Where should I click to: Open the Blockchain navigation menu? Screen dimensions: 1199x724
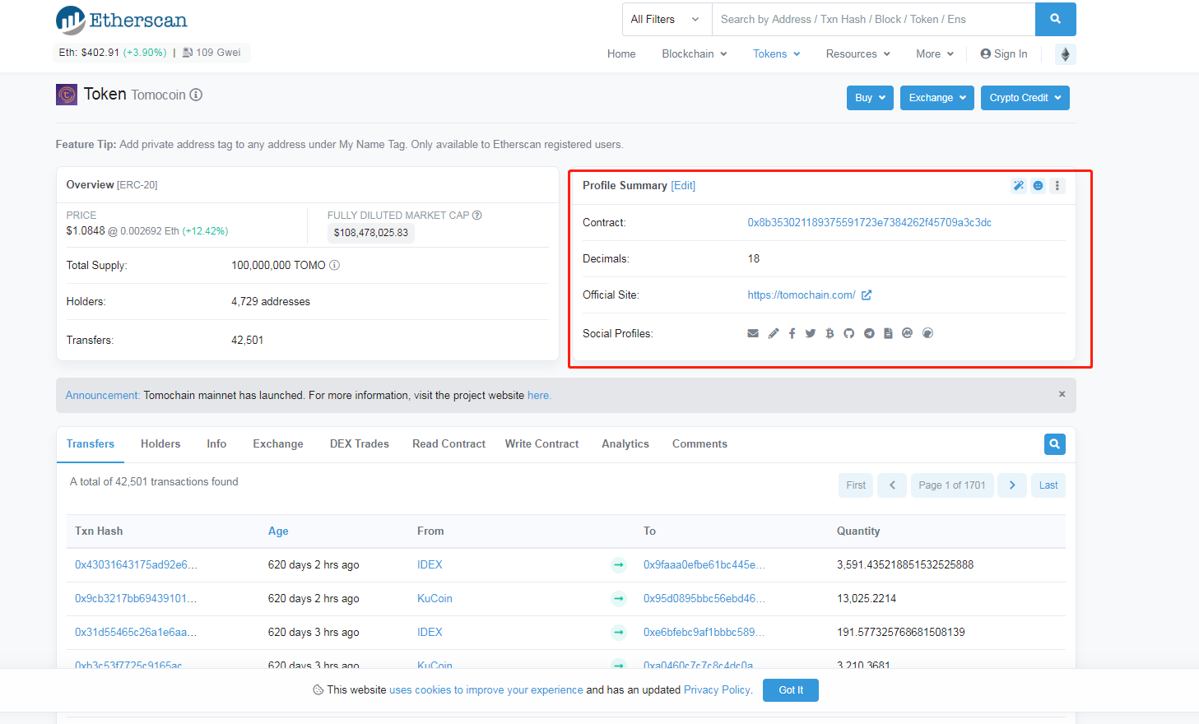(x=695, y=54)
